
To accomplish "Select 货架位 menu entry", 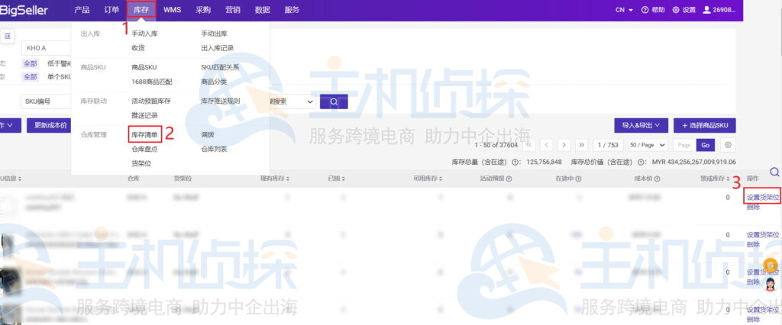I will click(141, 163).
